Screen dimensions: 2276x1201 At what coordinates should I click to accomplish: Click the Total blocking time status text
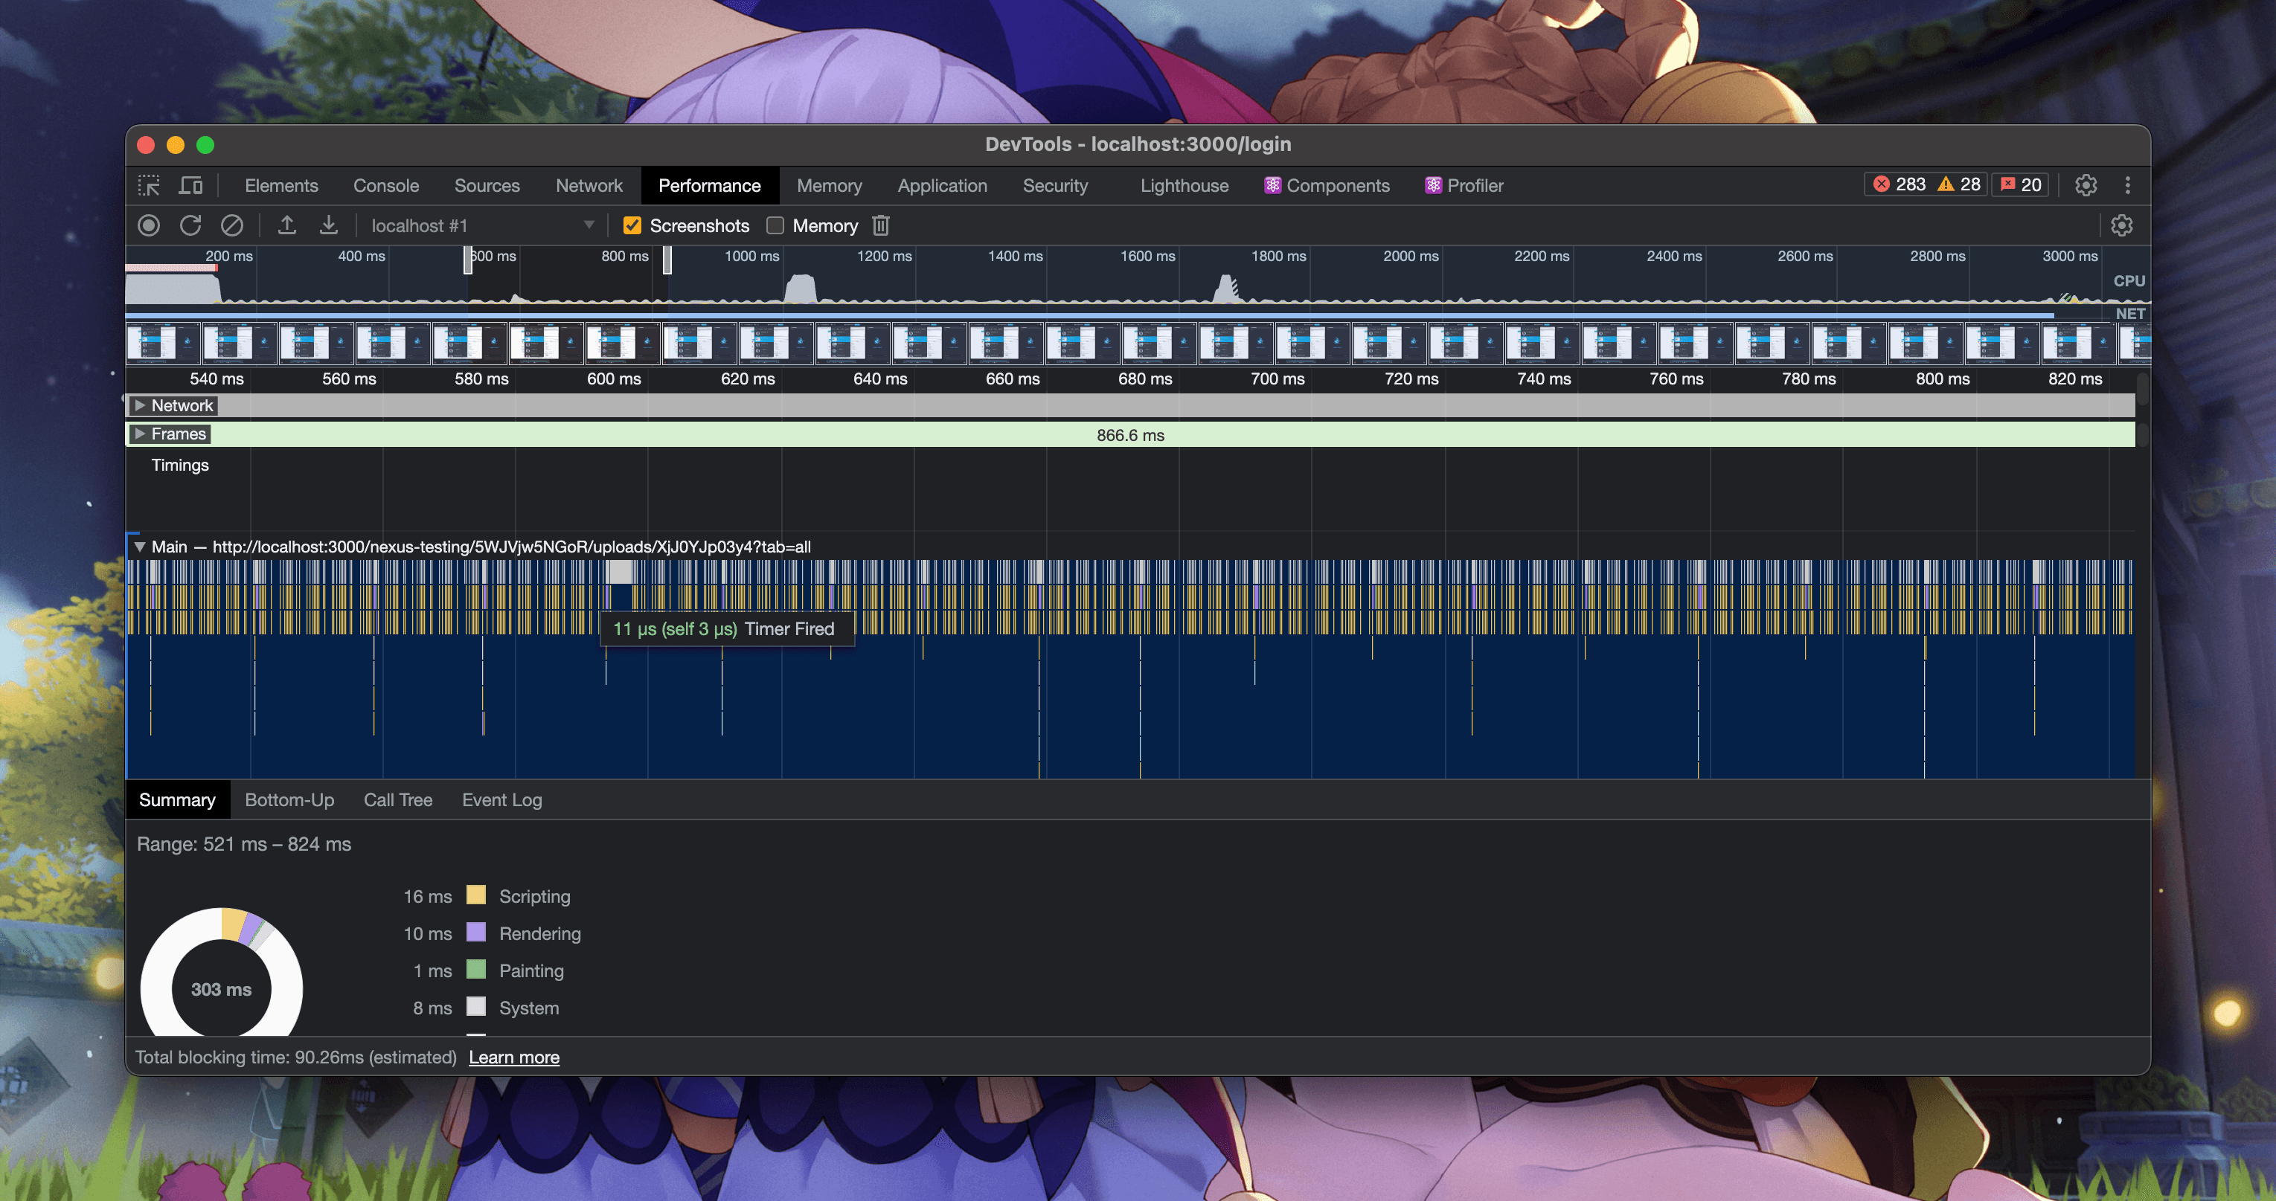[x=295, y=1057]
